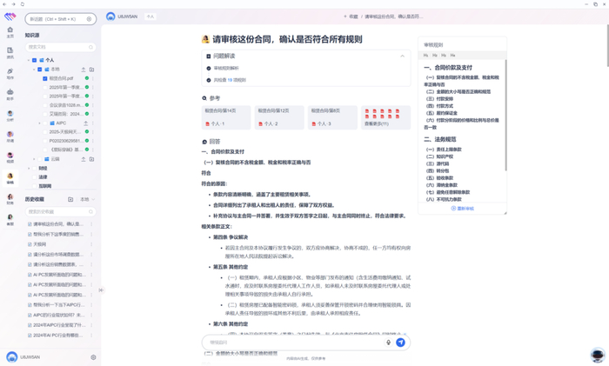Open history item 天极网
Image resolution: width=609 pixels, height=366 pixels.
(x=40, y=244)
